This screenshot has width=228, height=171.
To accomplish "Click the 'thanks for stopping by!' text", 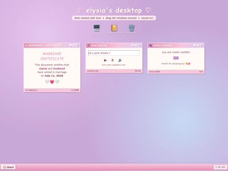I will point(173,63).
